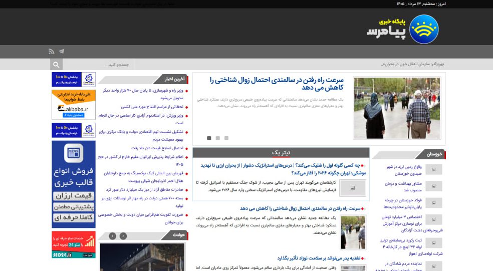Image resolution: width=493 pixels, height=271 pixels.
Task: Open the حوادث section header
Action: coord(178,235)
